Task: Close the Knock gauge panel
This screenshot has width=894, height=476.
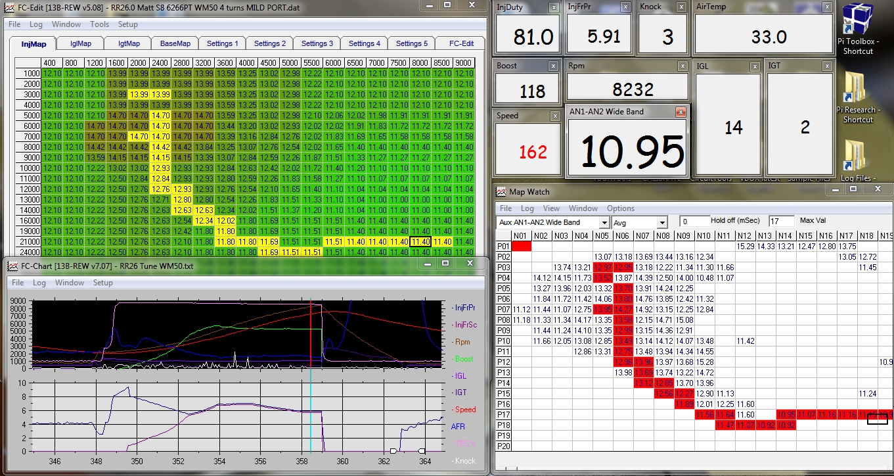Action: pyautogui.click(x=682, y=7)
